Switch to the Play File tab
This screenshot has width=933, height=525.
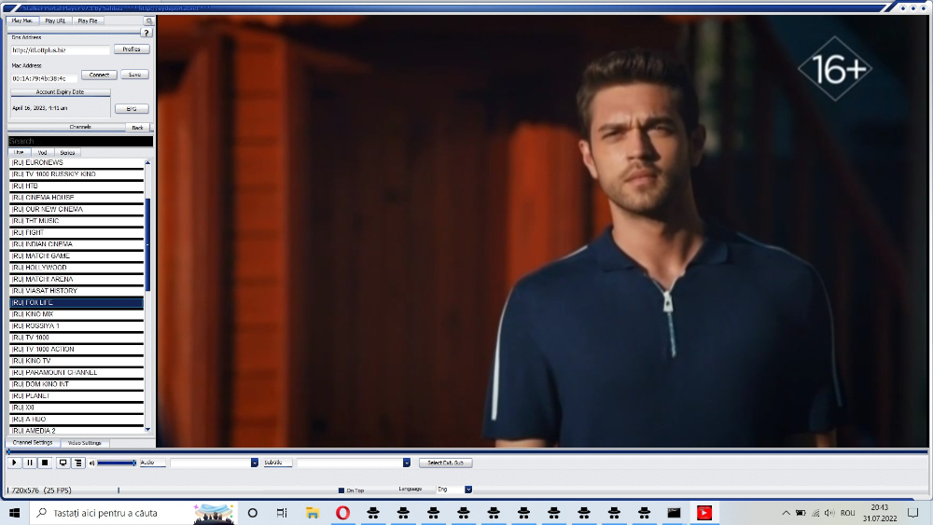[88, 21]
